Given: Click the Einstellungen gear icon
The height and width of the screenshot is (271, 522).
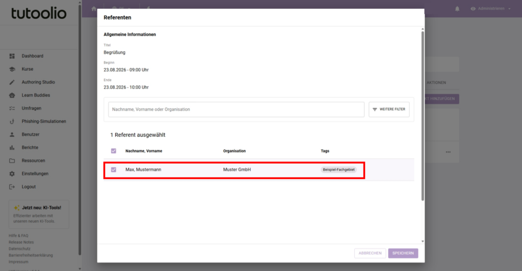Looking at the screenshot, I should tap(12, 174).
